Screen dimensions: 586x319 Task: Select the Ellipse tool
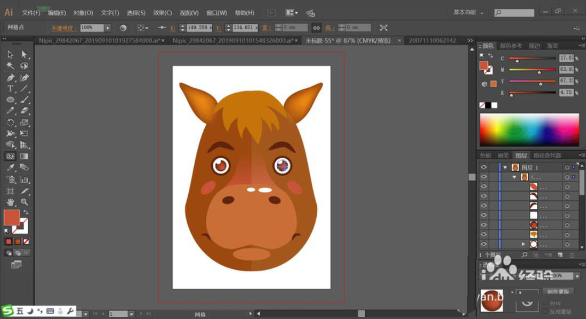click(x=11, y=100)
